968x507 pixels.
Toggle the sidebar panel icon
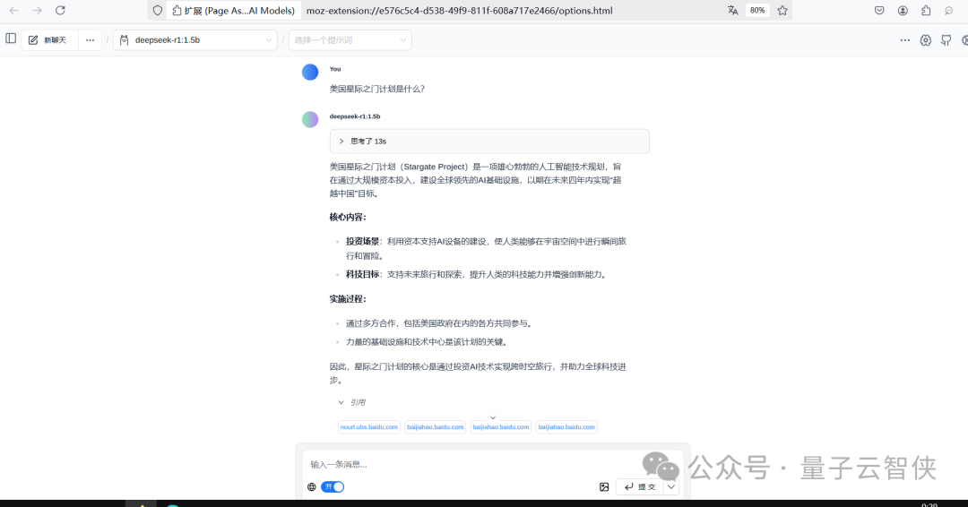[11, 39]
